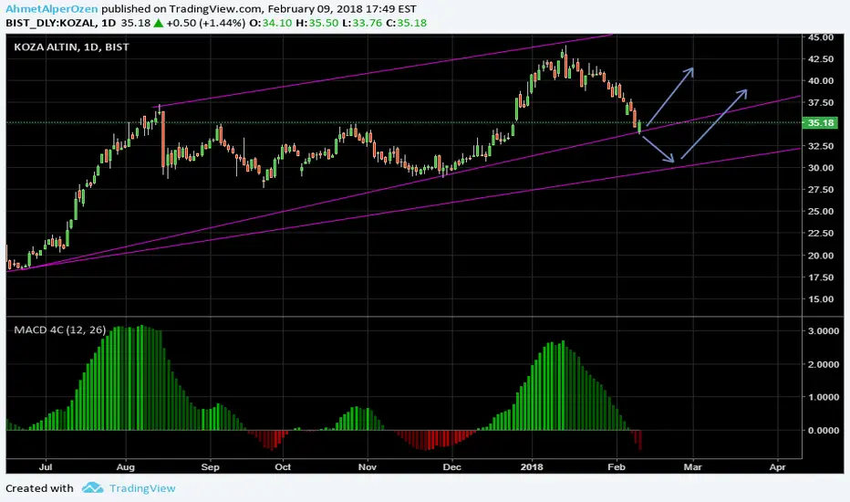
Task: Open the TradingView link in the footer
Action: click(x=142, y=488)
